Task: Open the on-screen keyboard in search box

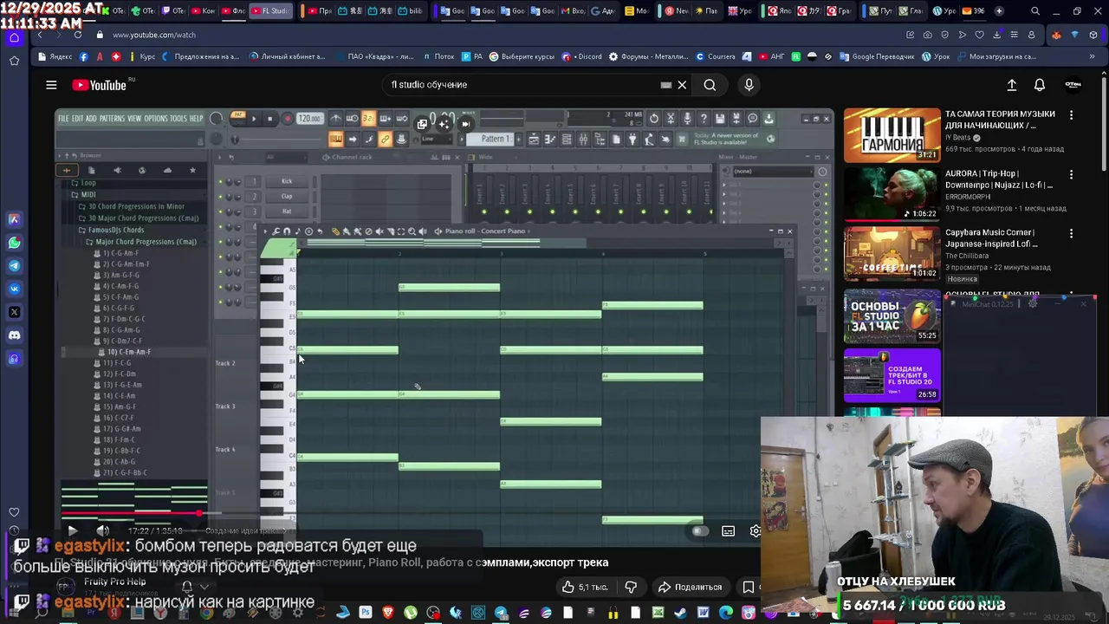Action: [666, 85]
